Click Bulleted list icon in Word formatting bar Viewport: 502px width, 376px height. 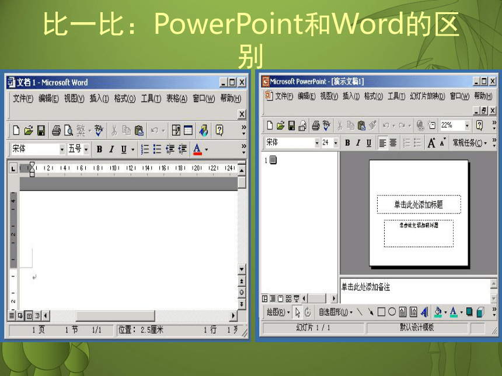157,149
